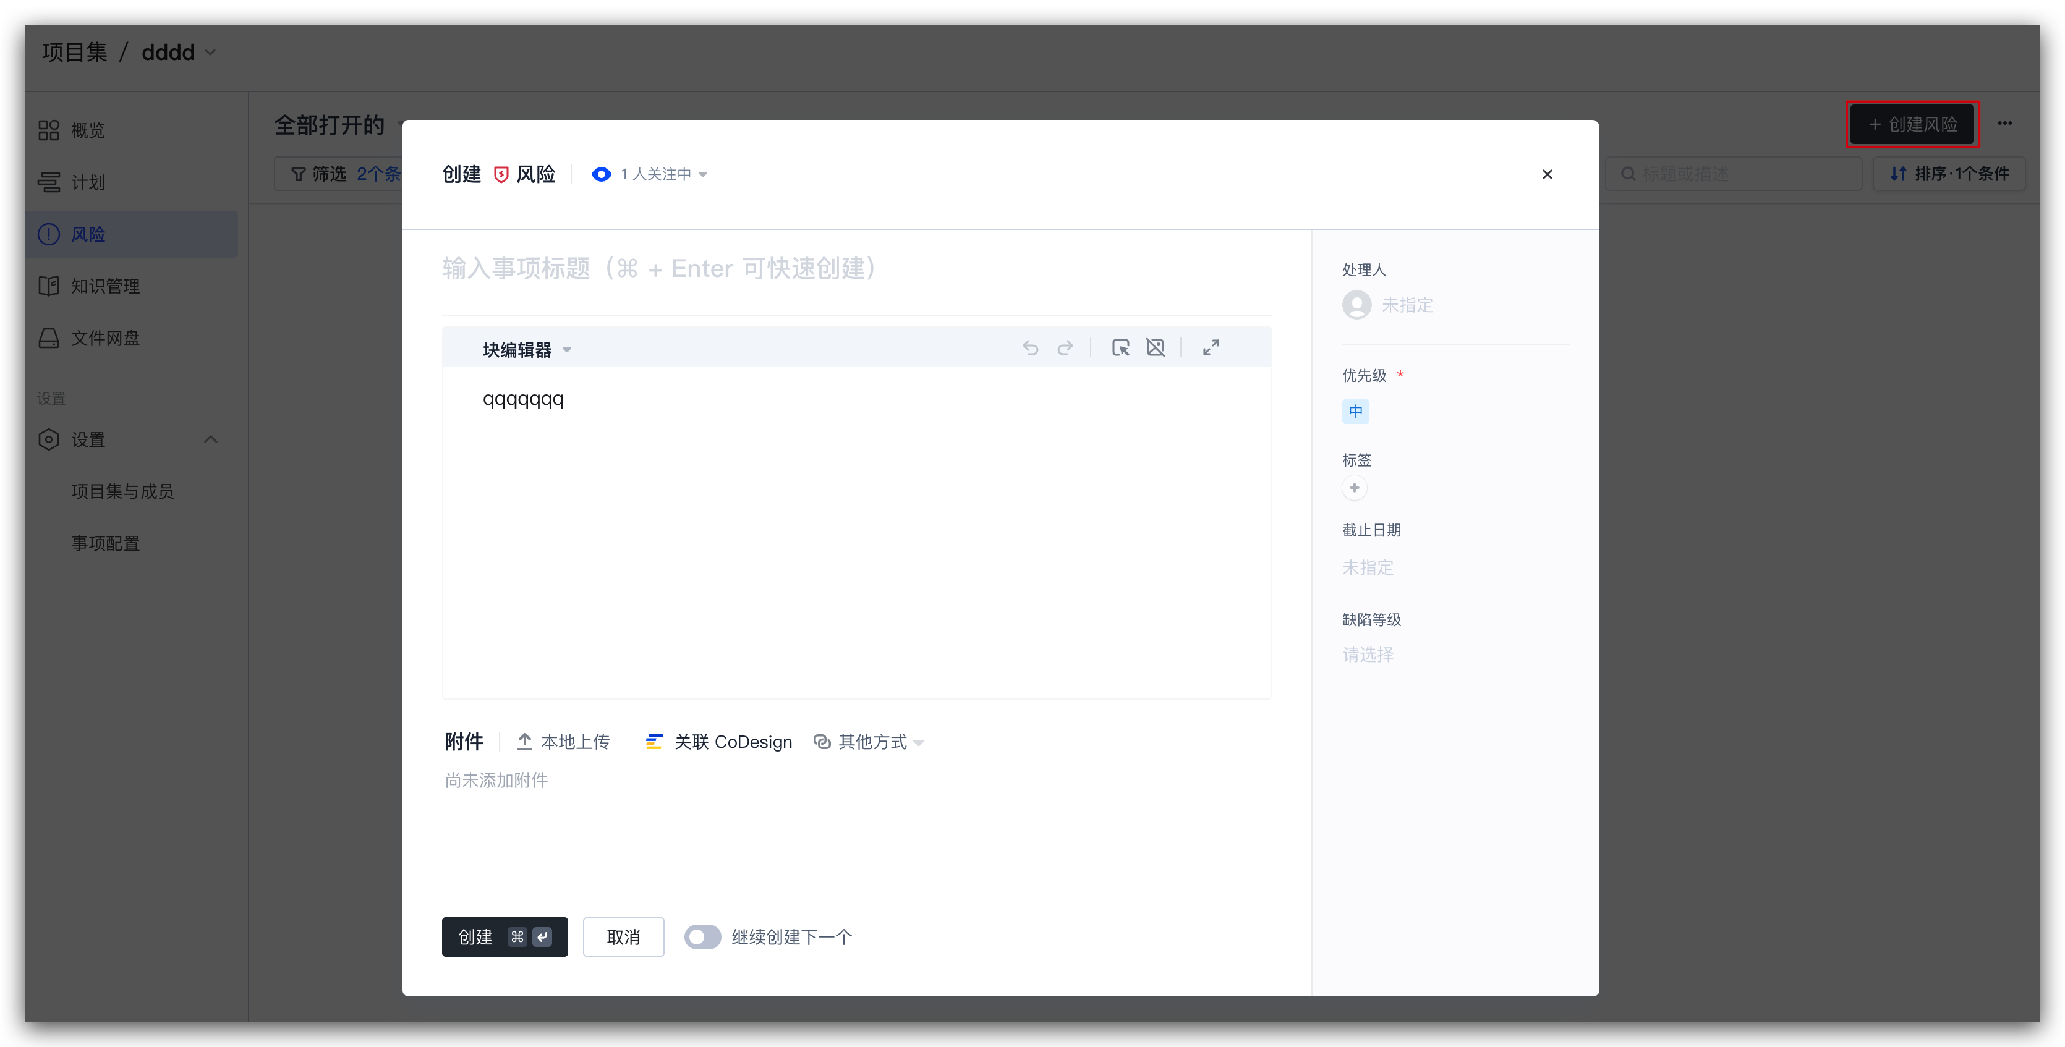Click the red shield risk type icon
The height and width of the screenshot is (1047, 2065).
pyautogui.click(x=501, y=175)
